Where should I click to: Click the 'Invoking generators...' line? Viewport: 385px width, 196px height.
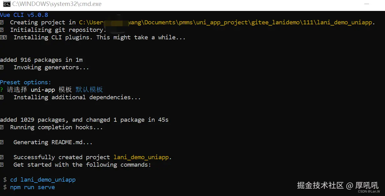coord(51,67)
